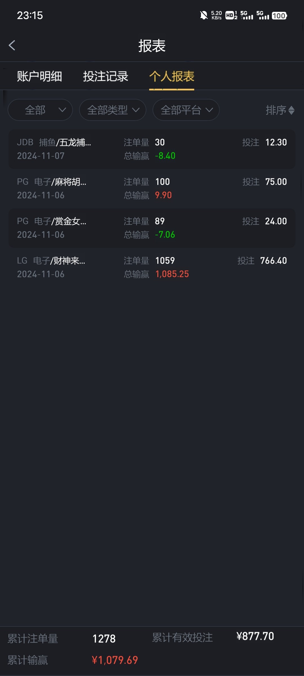The image size is (304, 676).
Task: Switch to 投注记录 tab
Action: pos(106,76)
